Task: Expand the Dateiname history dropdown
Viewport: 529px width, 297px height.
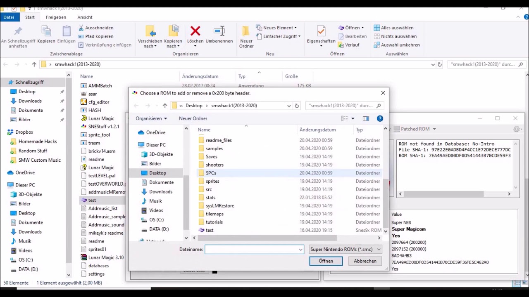Action: tap(300, 249)
